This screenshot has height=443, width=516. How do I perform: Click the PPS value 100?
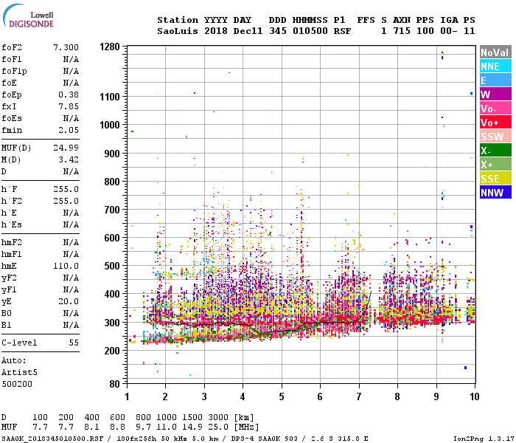pyautogui.click(x=425, y=31)
